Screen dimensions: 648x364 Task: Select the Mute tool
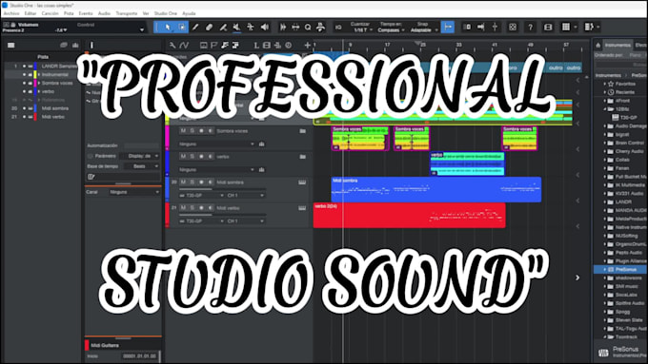pyautogui.click(x=236, y=28)
